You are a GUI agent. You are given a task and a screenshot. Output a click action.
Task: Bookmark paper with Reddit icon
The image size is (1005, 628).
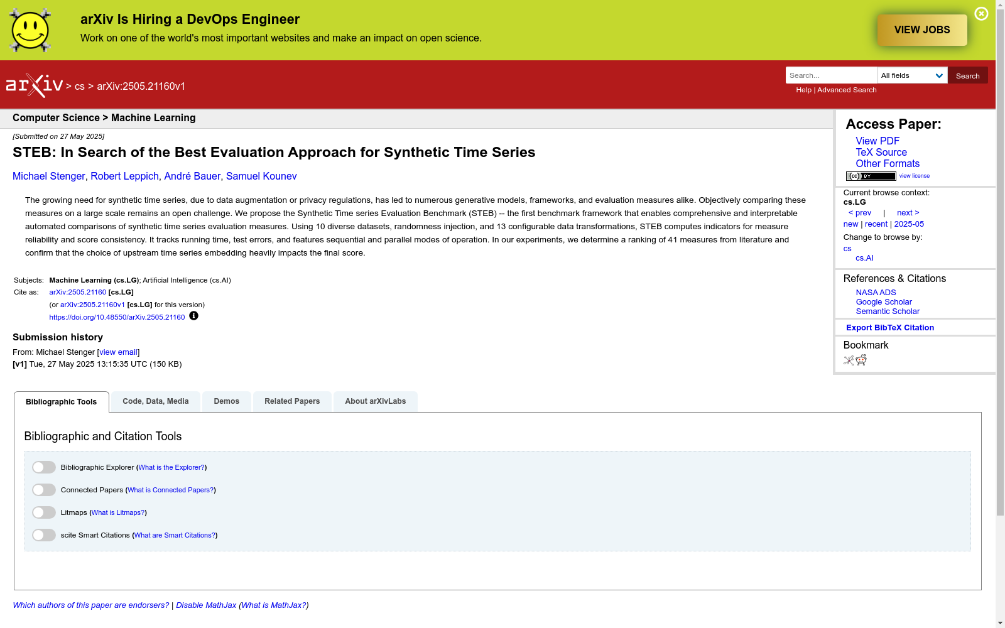point(861,360)
